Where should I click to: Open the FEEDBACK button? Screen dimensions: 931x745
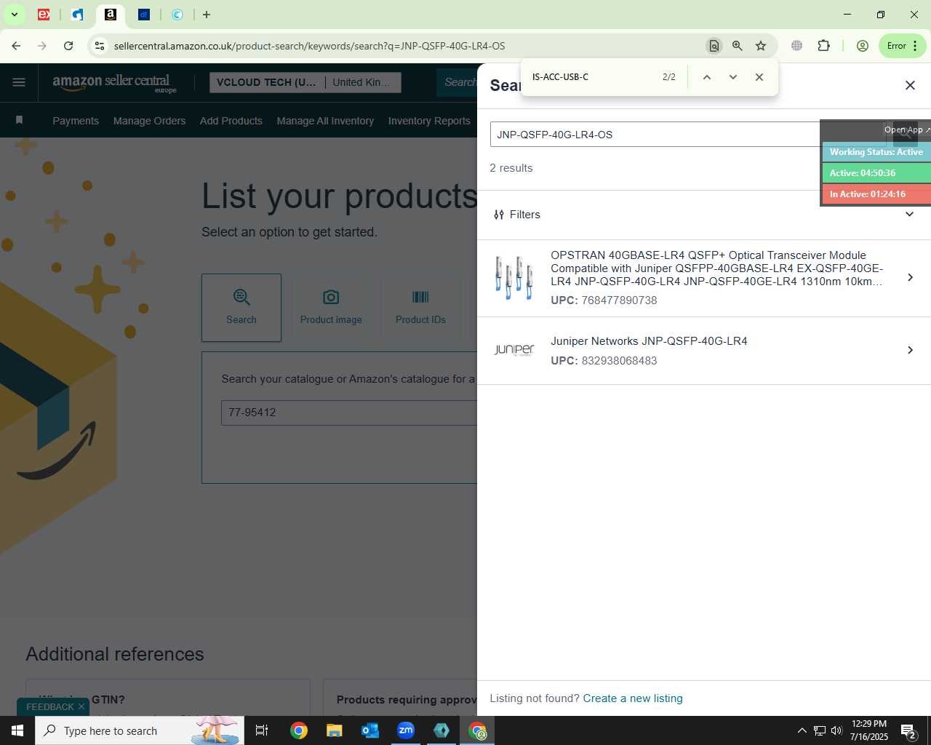(x=49, y=706)
